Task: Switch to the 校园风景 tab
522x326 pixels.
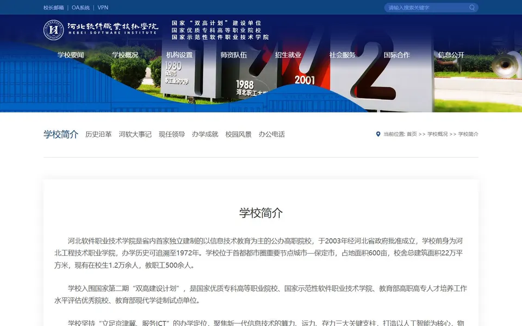Action: tap(238, 134)
